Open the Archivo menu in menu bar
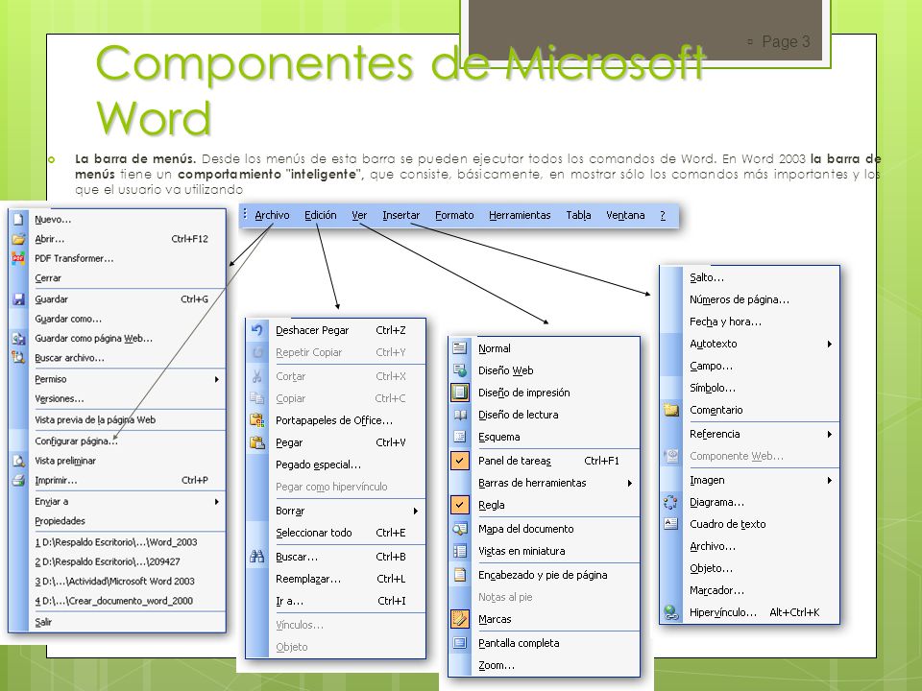The image size is (922, 691). click(272, 215)
